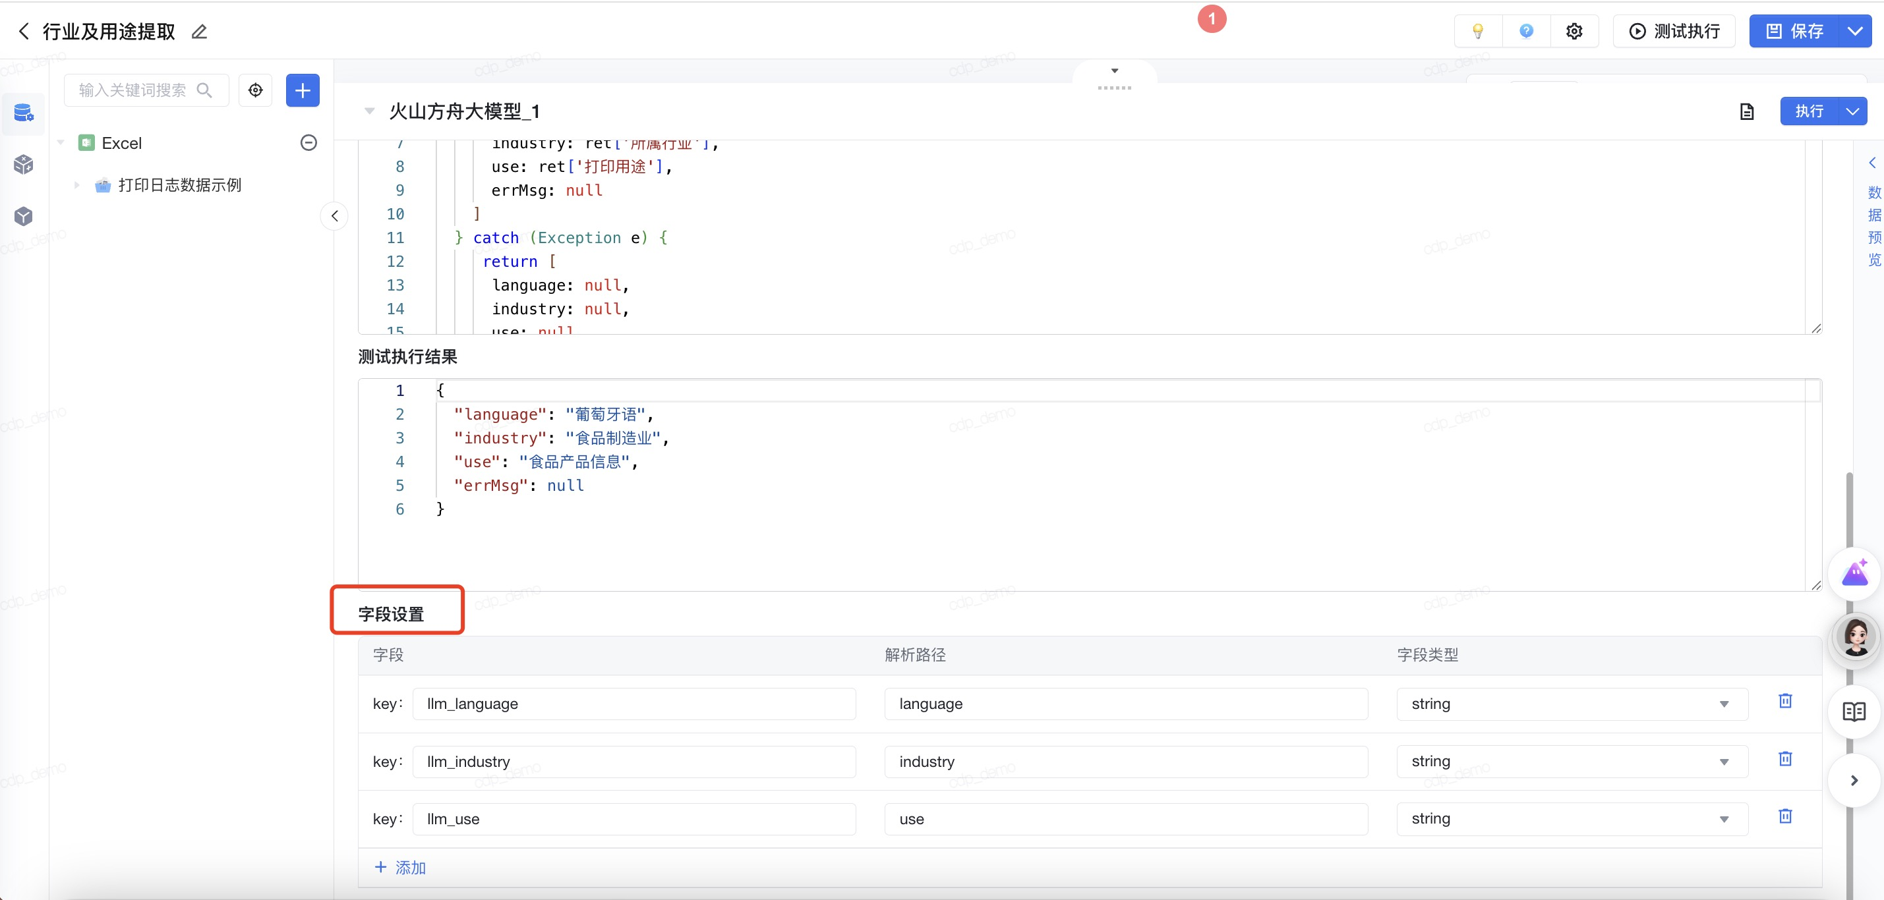Image resolution: width=1884 pixels, height=900 pixels.
Task: Collapse the left sidebar panel arrow
Action: tap(334, 215)
